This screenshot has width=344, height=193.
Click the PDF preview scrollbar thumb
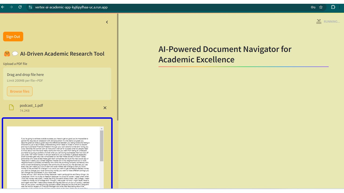point(102,146)
